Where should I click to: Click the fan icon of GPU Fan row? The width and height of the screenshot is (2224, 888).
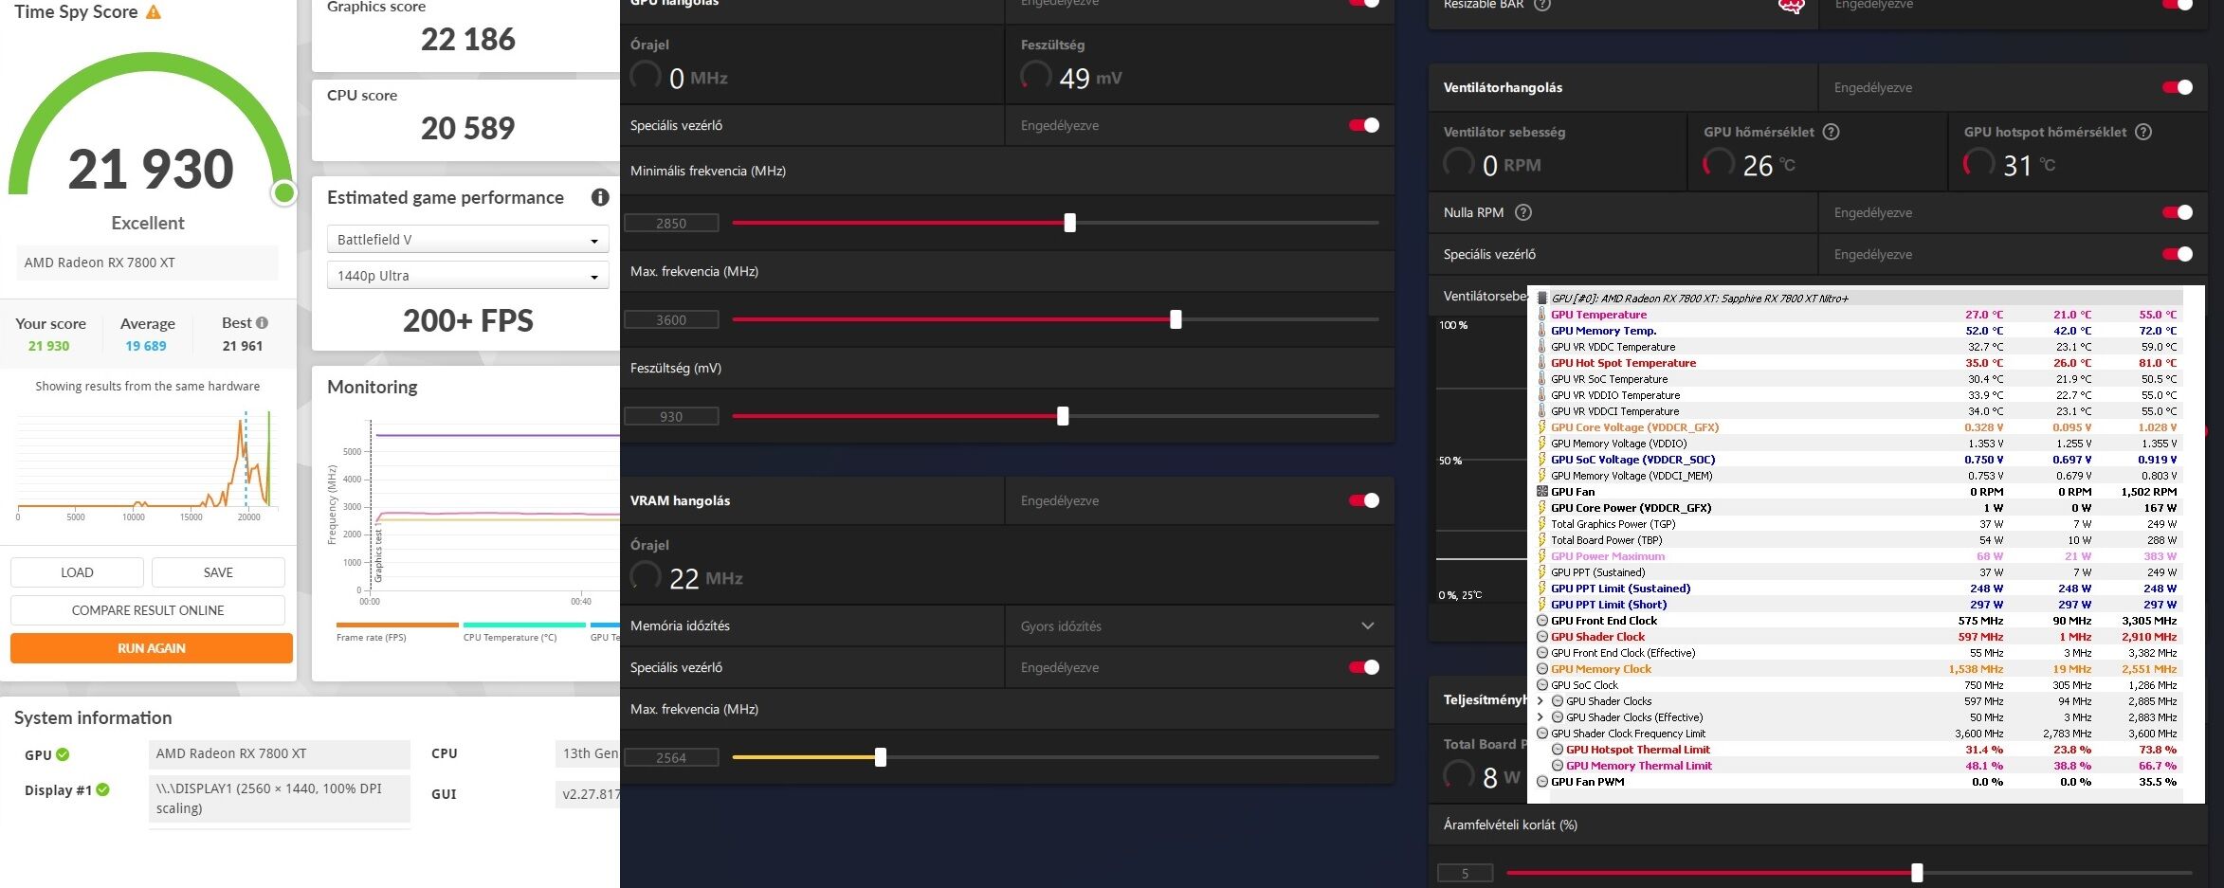click(1542, 491)
